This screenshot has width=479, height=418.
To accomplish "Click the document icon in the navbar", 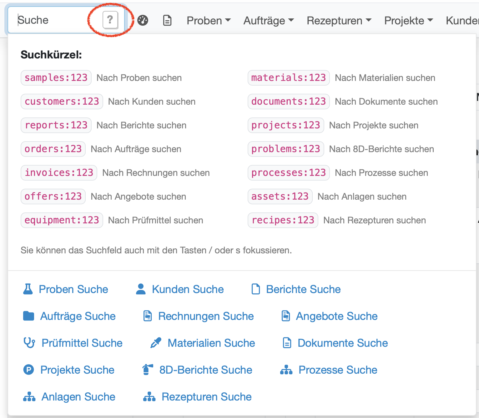I will coord(167,21).
